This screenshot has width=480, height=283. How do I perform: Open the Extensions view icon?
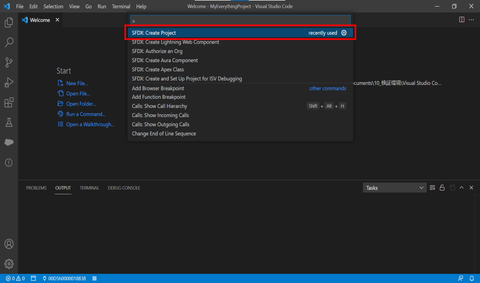[9, 102]
